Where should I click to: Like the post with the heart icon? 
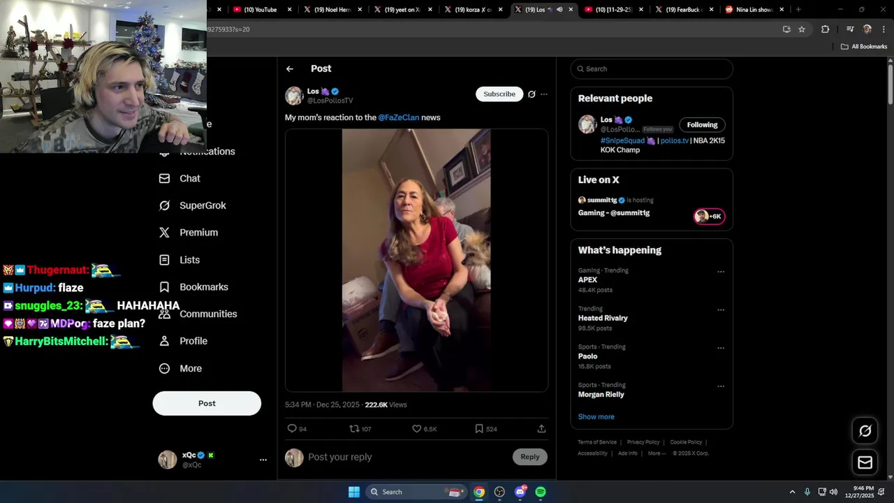click(x=416, y=429)
